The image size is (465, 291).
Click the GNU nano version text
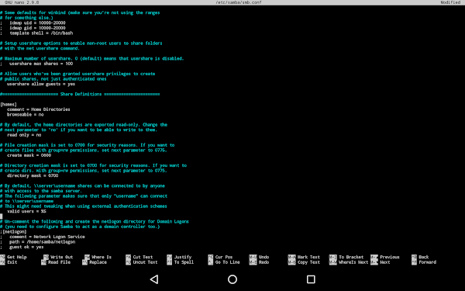(x=22, y=2)
